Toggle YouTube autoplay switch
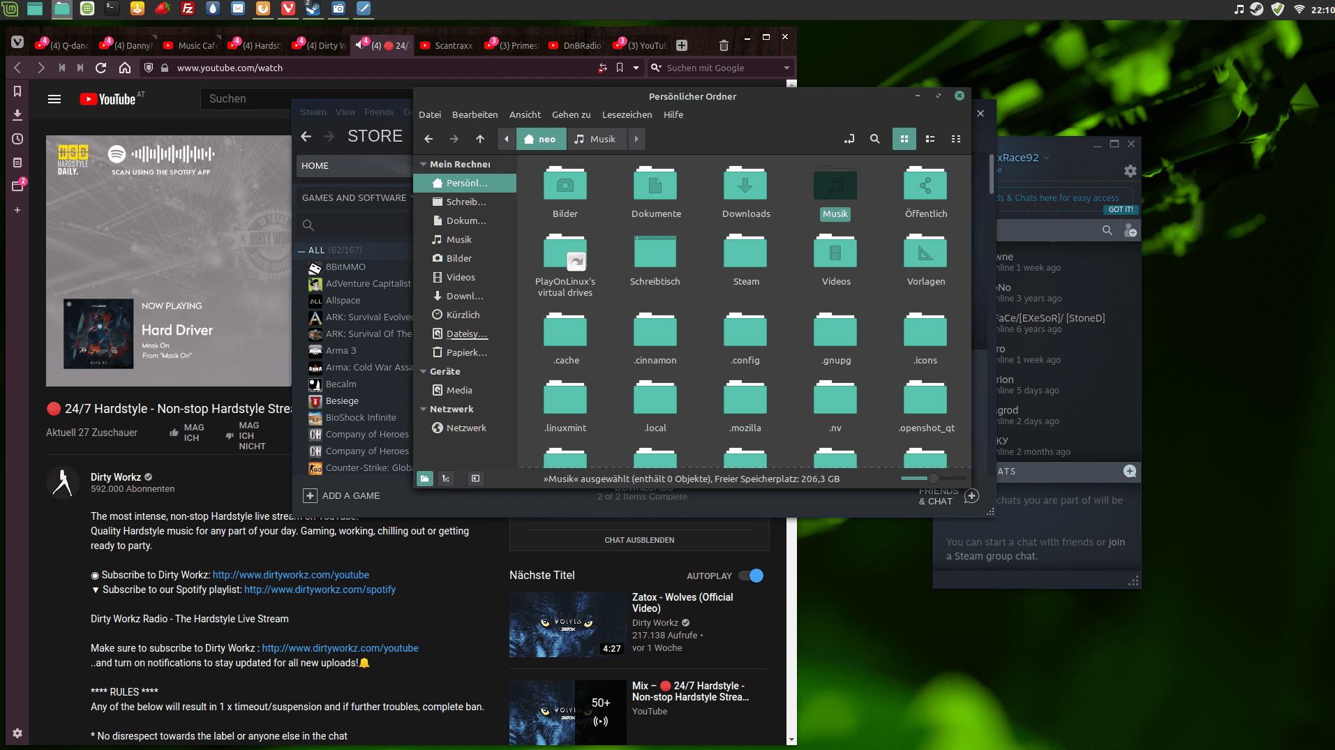Viewport: 1335px width, 750px height. point(752,576)
